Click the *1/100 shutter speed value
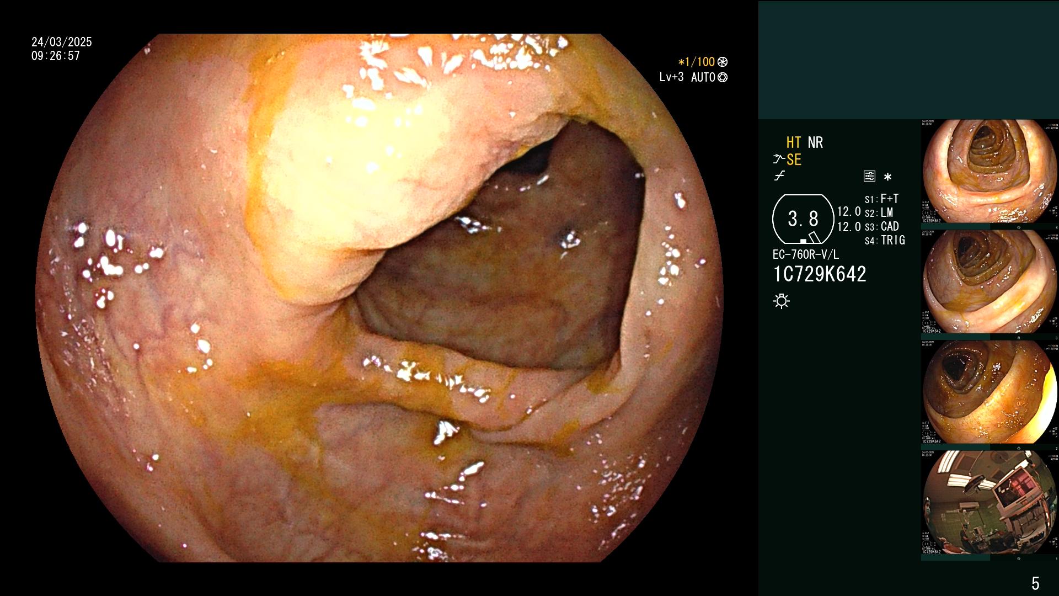1059x596 pixels. click(x=696, y=62)
